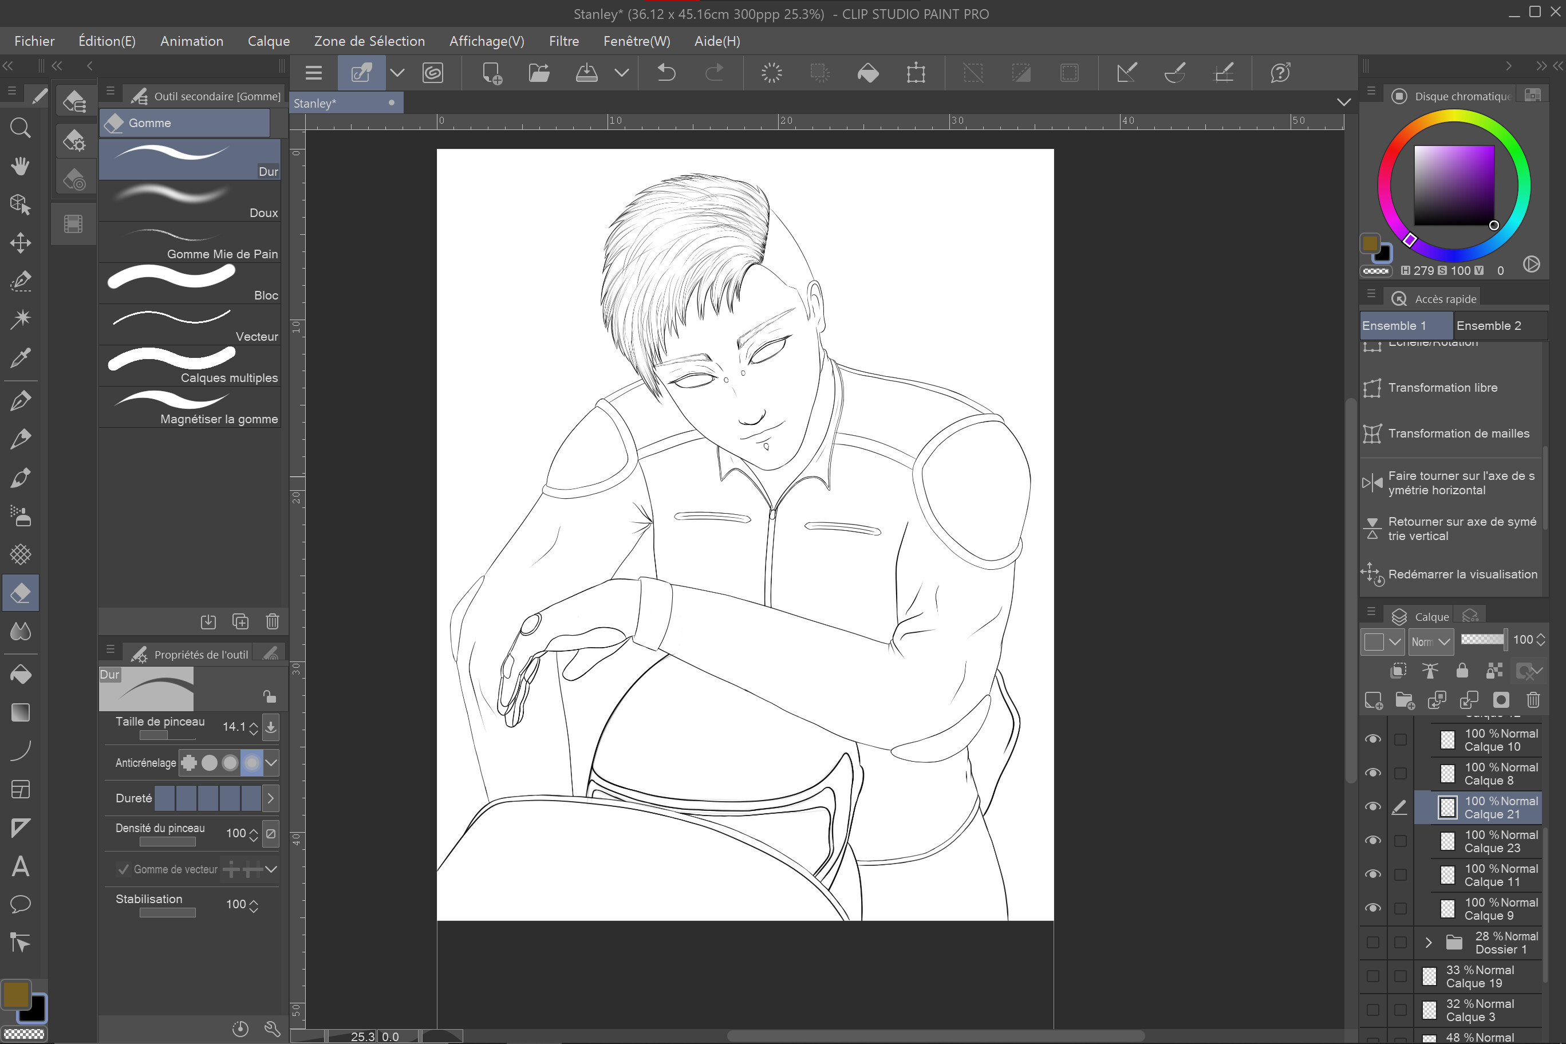
Task: Open the Filtre menu
Action: click(x=563, y=41)
